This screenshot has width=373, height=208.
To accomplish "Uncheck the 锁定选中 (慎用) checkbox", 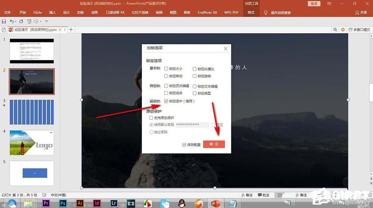I will [166, 101].
